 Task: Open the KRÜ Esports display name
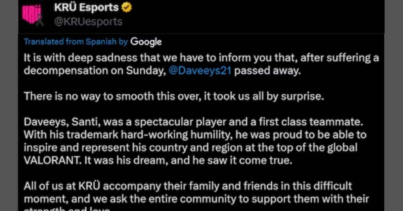86,7
